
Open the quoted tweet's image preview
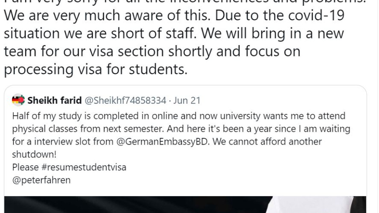pos(185,205)
